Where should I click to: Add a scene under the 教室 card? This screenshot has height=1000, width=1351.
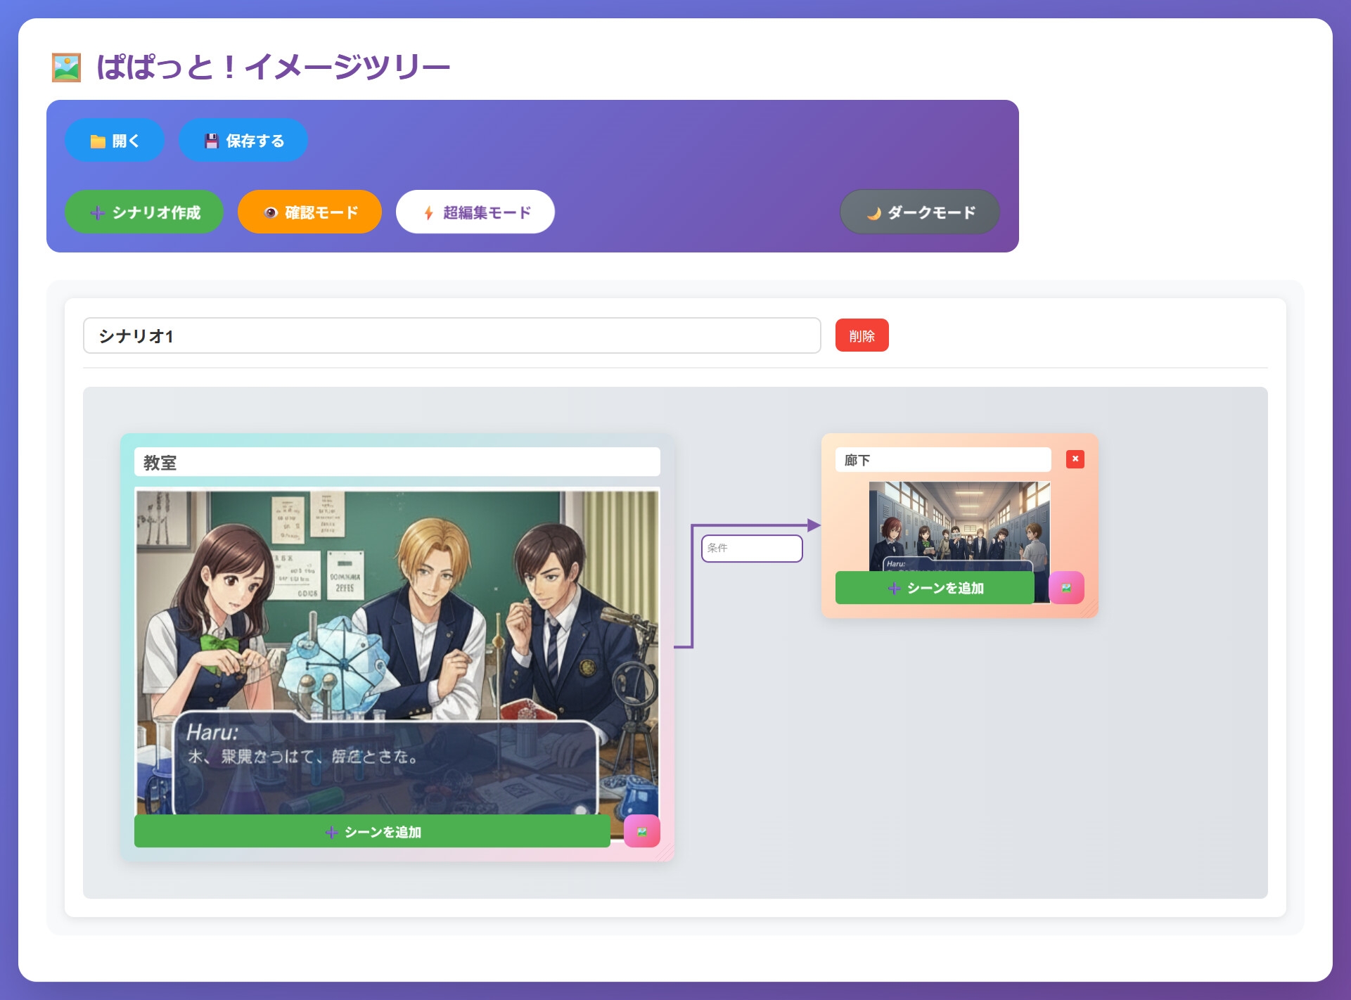coord(372,832)
